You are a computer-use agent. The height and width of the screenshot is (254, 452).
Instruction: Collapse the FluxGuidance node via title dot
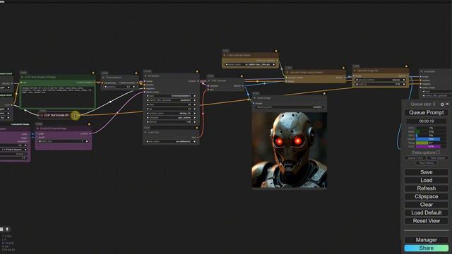[x=104, y=78]
